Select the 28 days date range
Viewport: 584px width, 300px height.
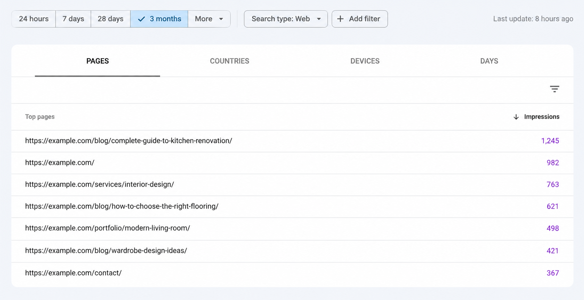(x=110, y=19)
